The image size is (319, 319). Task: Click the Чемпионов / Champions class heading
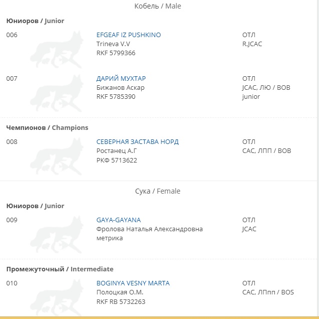pyautogui.click(x=47, y=128)
